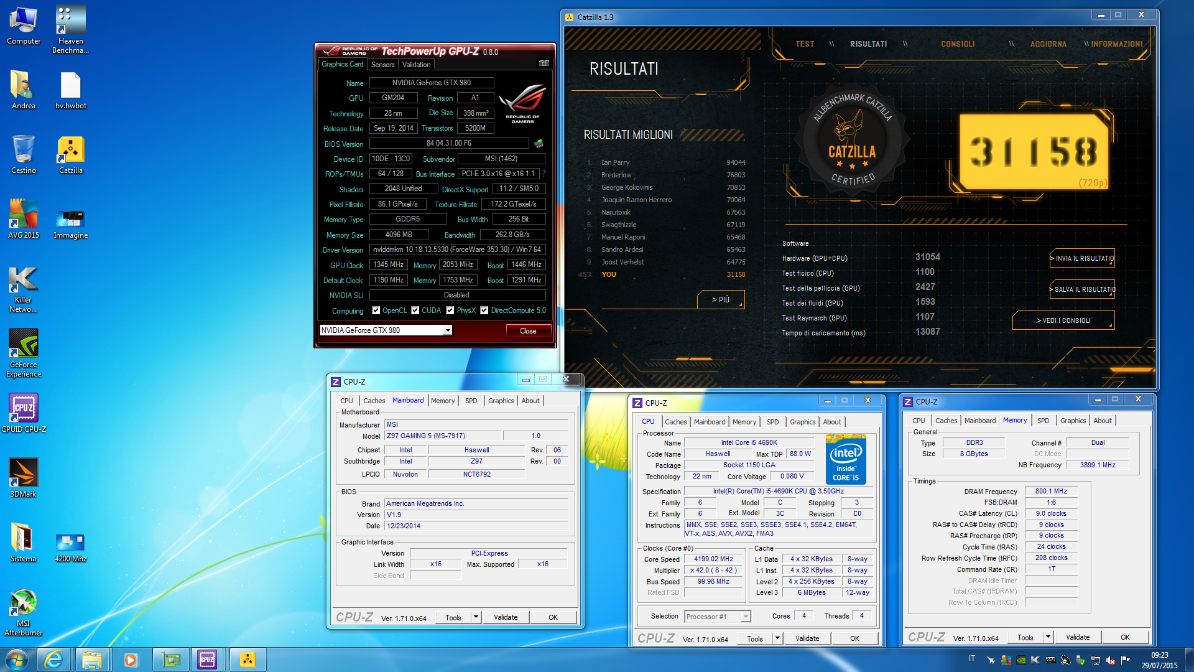Expand Tools dropdown arrow in Mainboard CPU-Z window
This screenshot has width=1194, height=672.
(x=476, y=617)
